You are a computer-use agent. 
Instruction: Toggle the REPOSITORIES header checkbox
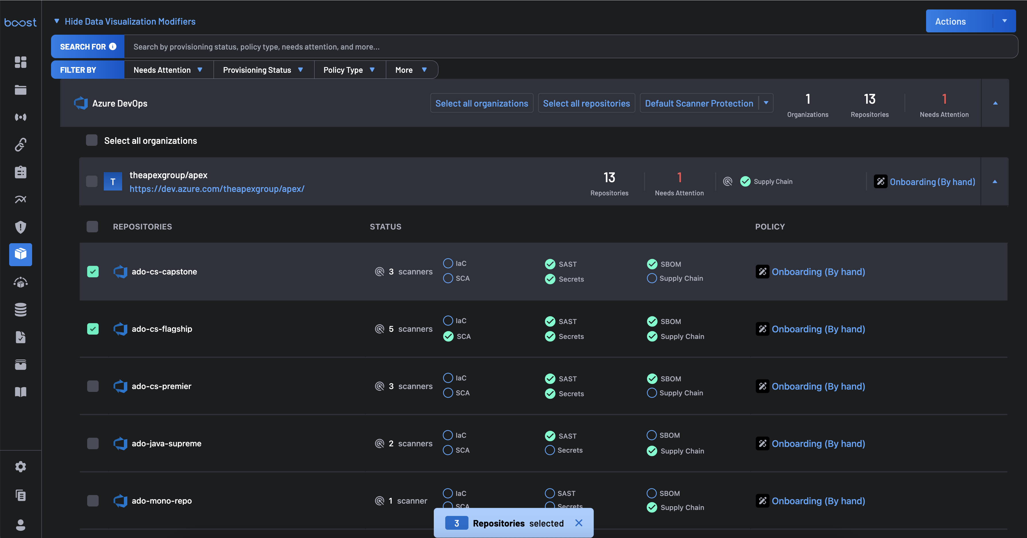tap(93, 227)
